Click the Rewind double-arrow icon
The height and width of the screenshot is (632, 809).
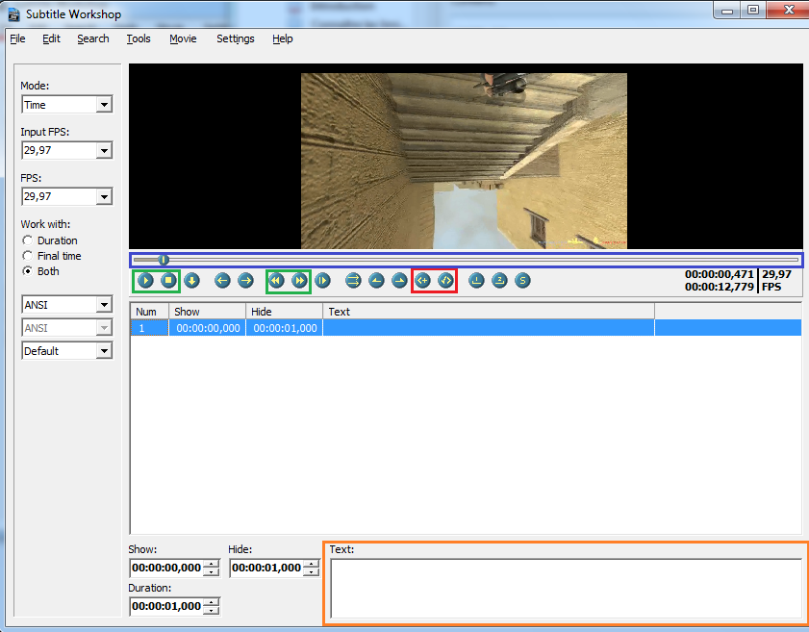tap(276, 281)
